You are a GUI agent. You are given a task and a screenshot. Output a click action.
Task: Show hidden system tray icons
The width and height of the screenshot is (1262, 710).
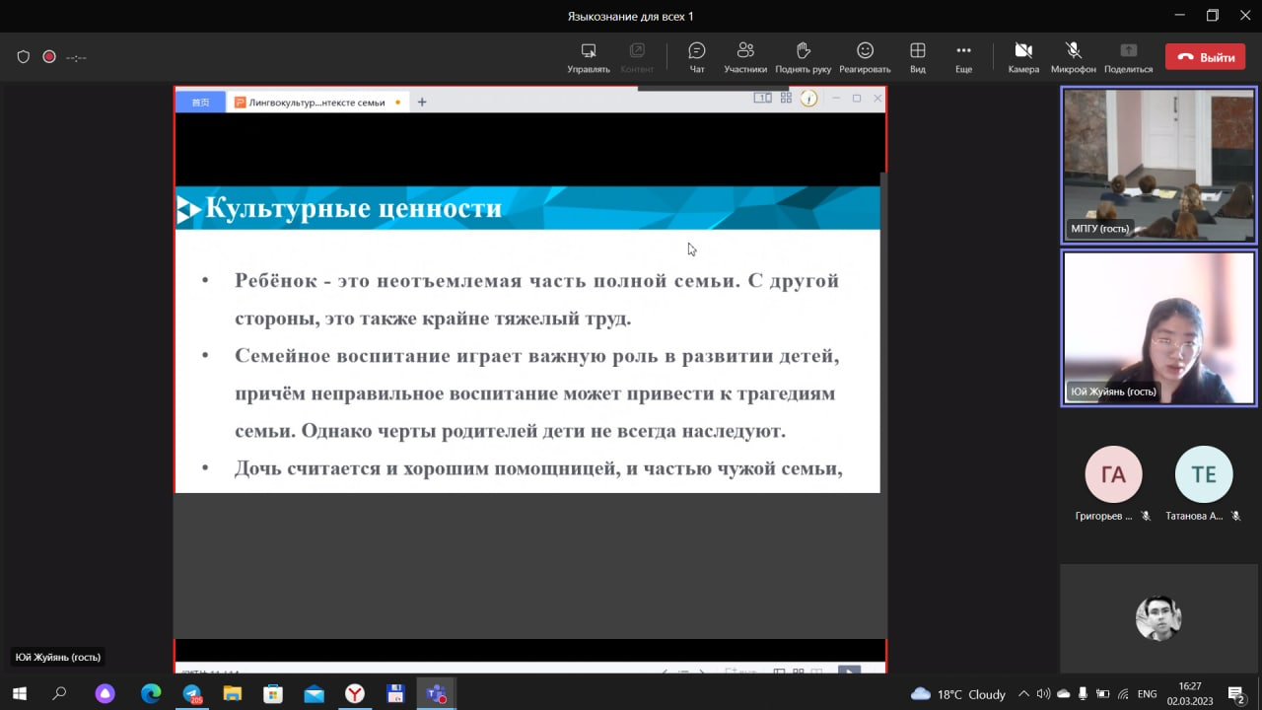[x=1023, y=694]
